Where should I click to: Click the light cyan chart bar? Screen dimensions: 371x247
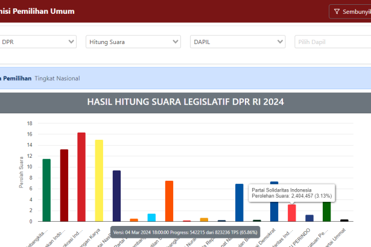[151, 217]
